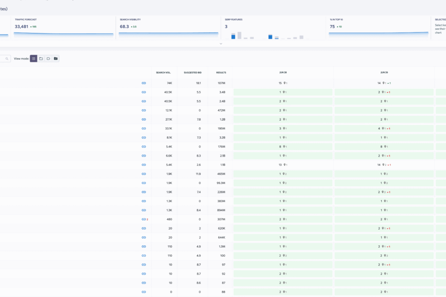Click the link icon beside the 40.5K keyword
446x297 pixels.
pos(143,91)
